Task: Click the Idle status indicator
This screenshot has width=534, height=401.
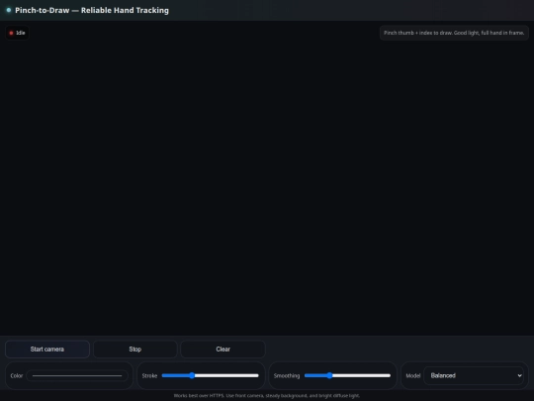Action: coord(17,33)
